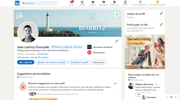Click the profile URL text

point(141,30)
